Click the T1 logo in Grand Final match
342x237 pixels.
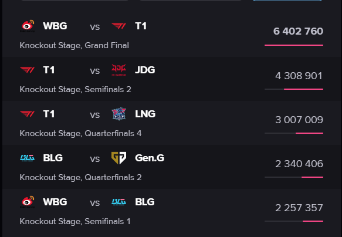[x=119, y=26]
